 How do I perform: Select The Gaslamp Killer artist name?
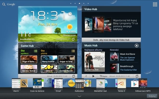coord(128,70)
